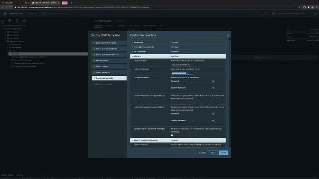The height and width of the screenshot is (179, 319).
Task: Open the Resource Pools tab behind dialog
Action: pos(149,26)
